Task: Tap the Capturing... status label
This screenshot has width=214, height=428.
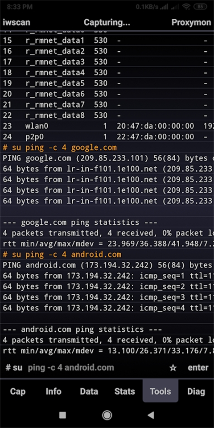Action: [107, 22]
